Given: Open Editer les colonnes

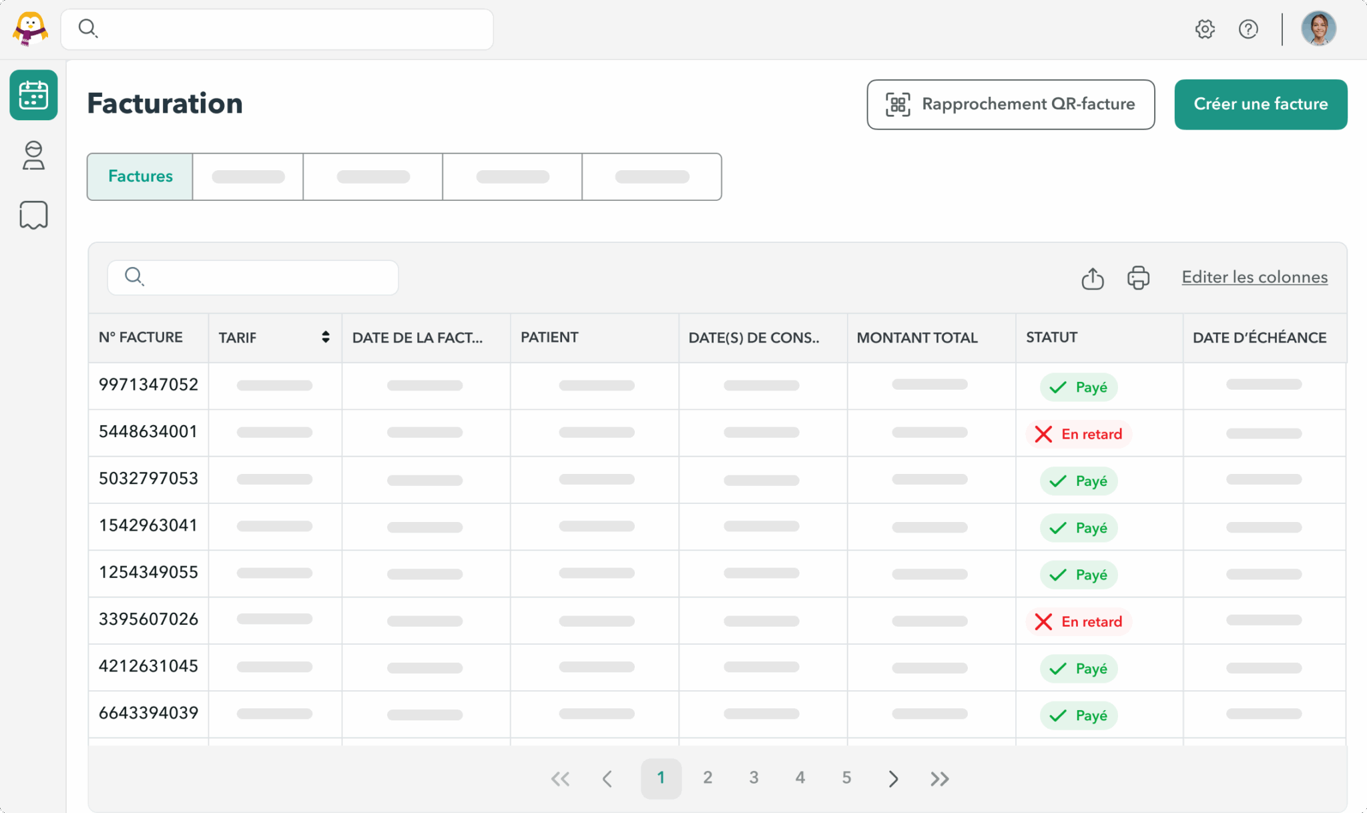Looking at the screenshot, I should point(1254,277).
